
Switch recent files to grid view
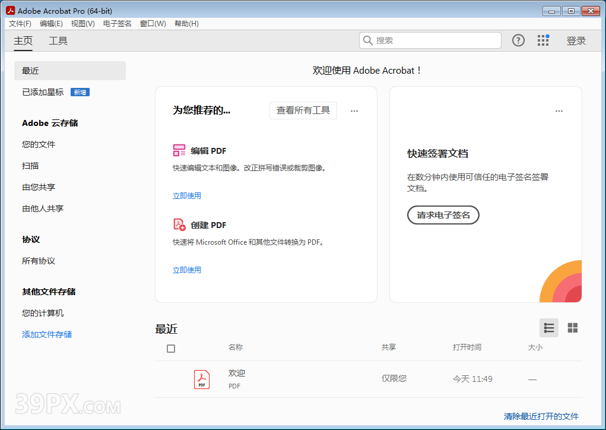pyautogui.click(x=572, y=328)
